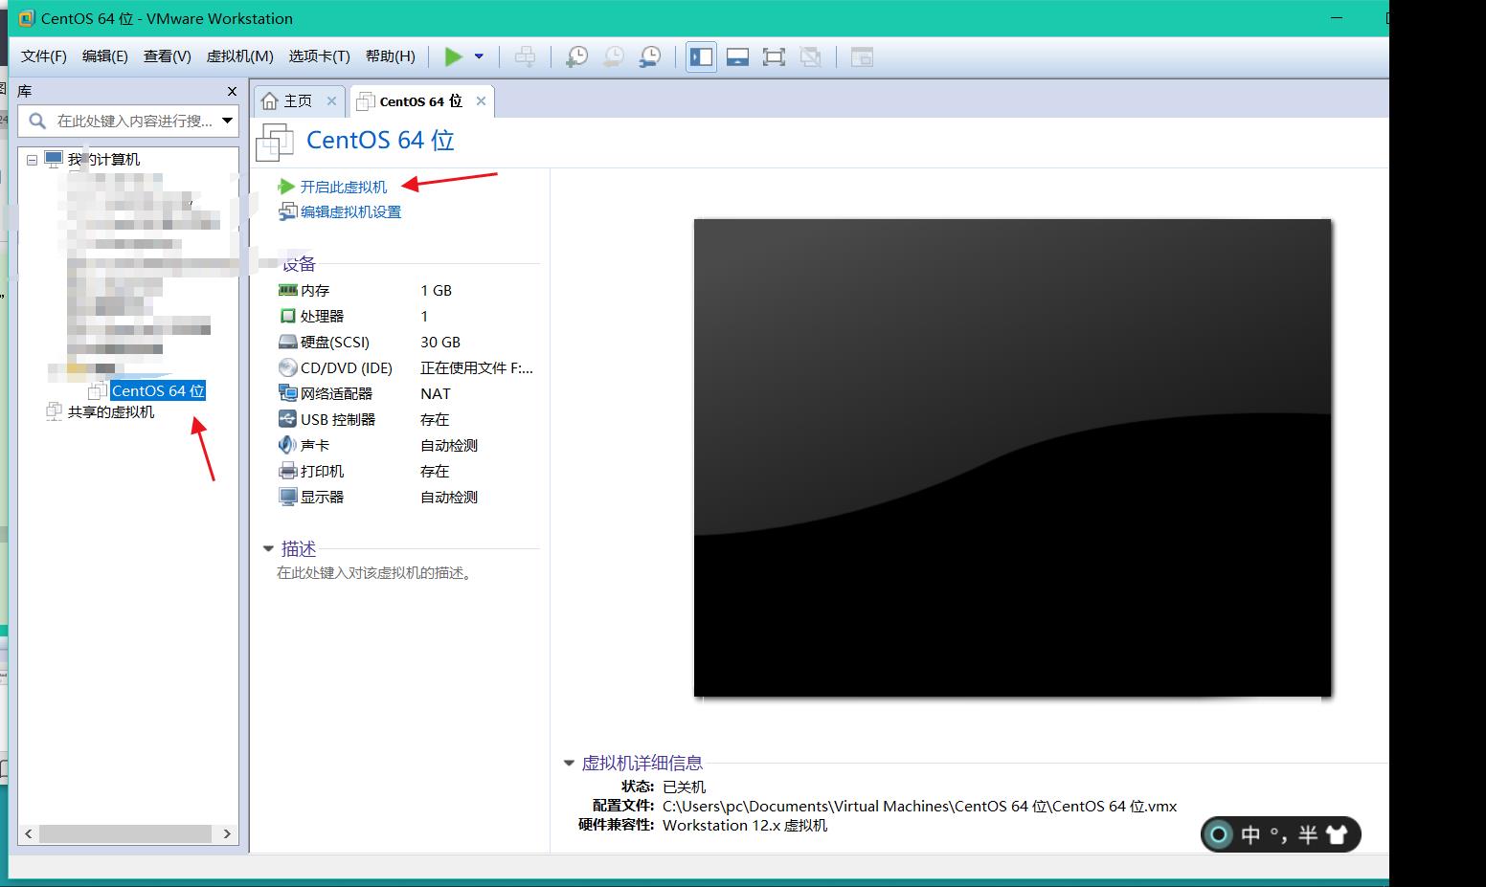The height and width of the screenshot is (887, 1486).
Task: Click the 网络适配器 network adapter icon
Action: (287, 393)
